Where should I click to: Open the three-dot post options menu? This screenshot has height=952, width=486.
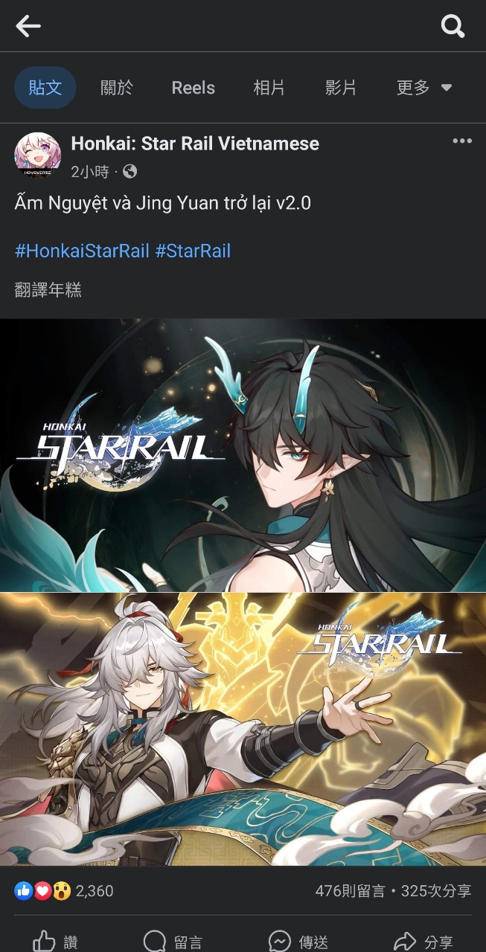tap(462, 141)
